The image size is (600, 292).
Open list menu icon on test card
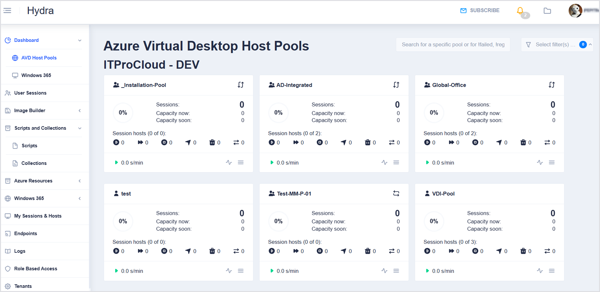pos(241,271)
